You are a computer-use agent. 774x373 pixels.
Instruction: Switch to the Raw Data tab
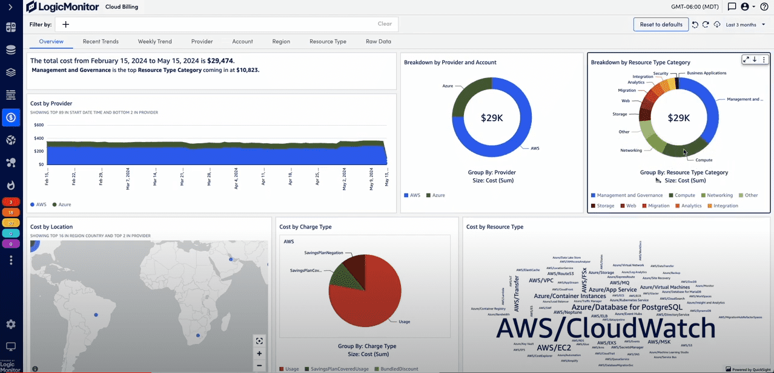pos(379,42)
